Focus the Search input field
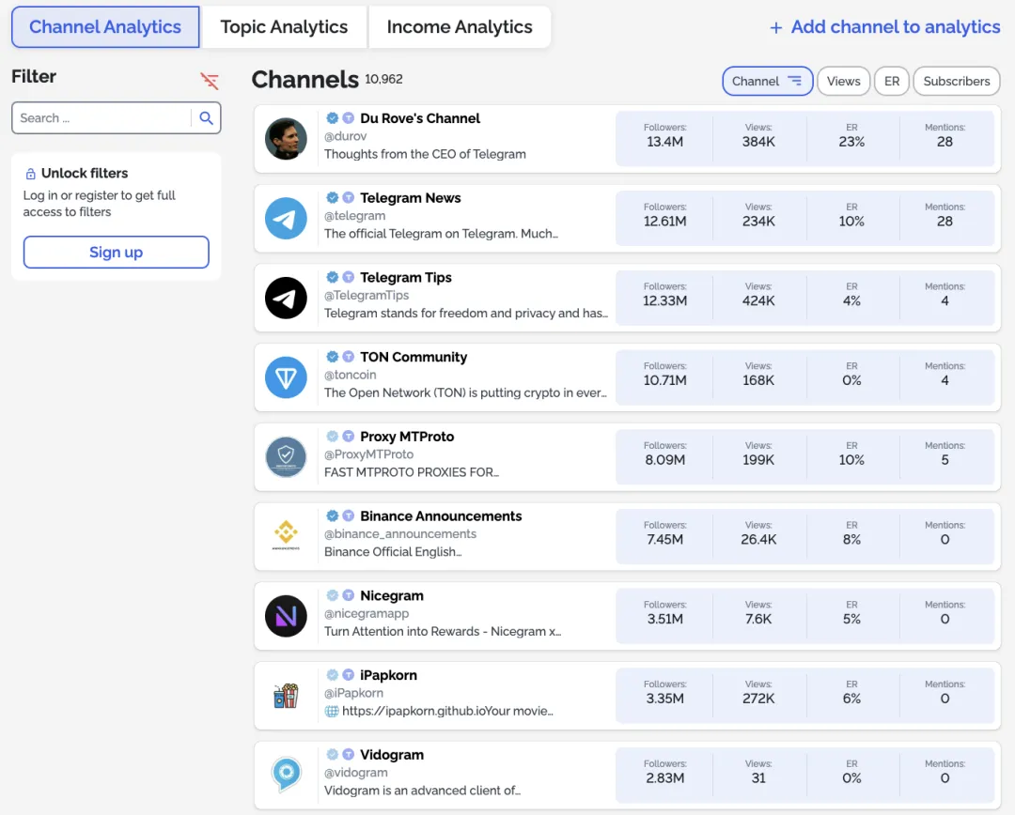Image resolution: width=1015 pixels, height=815 pixels. tap(102, 117)
